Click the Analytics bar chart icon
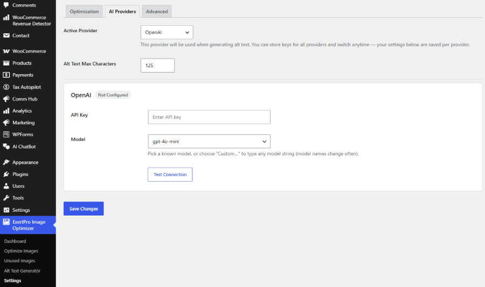Viewport: 485px width, 287px height. [6, 111]
